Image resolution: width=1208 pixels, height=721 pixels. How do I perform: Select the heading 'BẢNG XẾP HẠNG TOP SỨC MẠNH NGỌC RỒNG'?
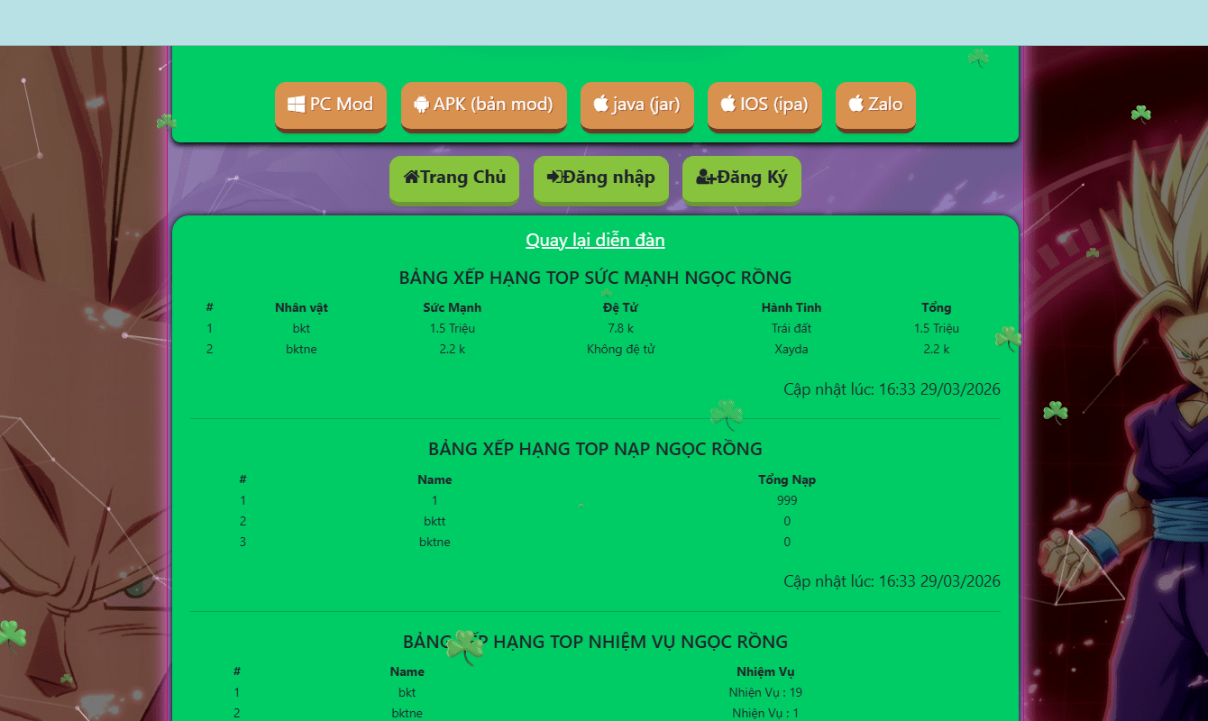(595, 278)
